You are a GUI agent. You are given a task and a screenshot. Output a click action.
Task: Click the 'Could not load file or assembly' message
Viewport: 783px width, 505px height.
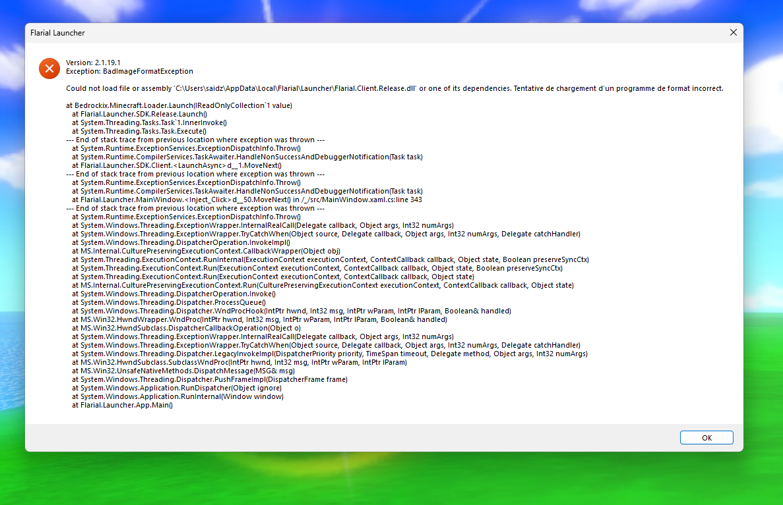tap(394, 88)
